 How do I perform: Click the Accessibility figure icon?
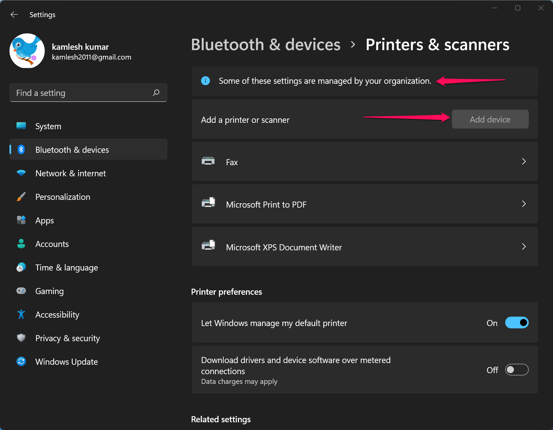coord(21,314)
